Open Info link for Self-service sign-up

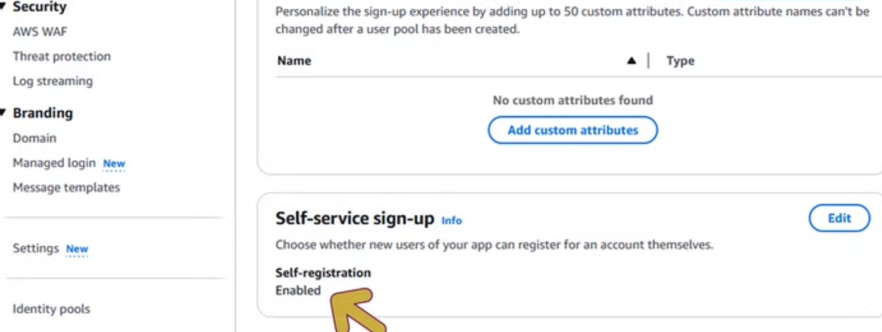[451, 220]
